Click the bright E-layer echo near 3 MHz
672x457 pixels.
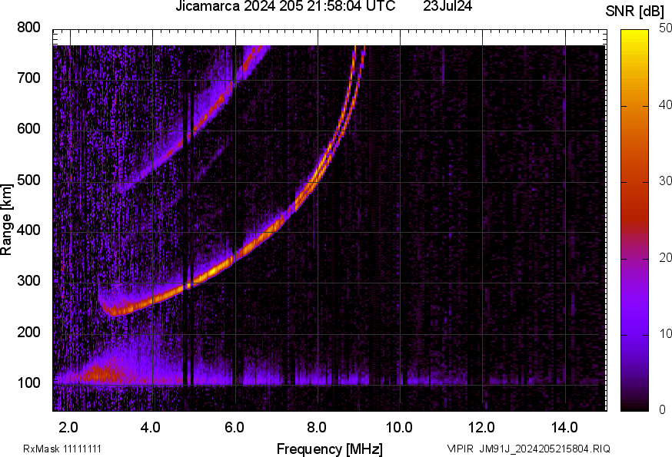[102, 373]
